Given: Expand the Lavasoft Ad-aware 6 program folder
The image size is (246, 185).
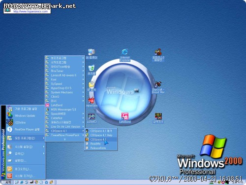Looking at the screenshot, I should (65, 75).
